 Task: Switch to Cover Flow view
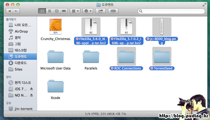click(64, 11)
